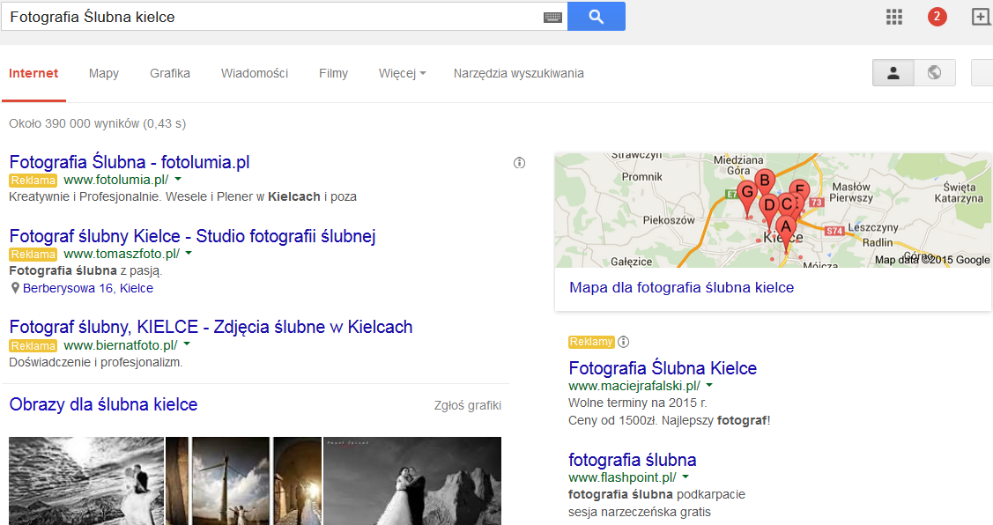Switch to global results with the globe toggle
Screen dimensions: 993x525
pos(934,72)
